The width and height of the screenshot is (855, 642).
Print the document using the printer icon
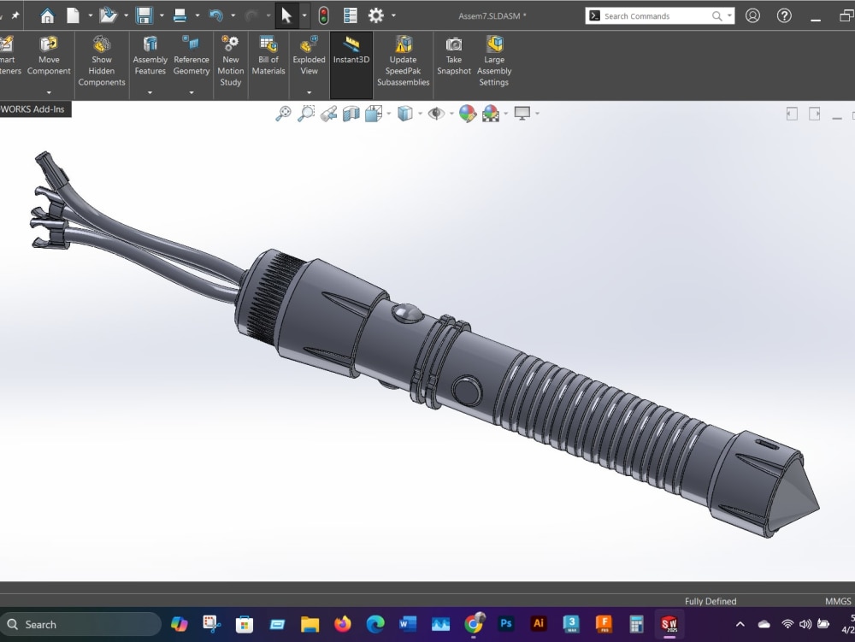click(180, 15)
